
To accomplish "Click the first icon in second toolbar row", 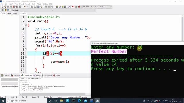I will point(3,10).
